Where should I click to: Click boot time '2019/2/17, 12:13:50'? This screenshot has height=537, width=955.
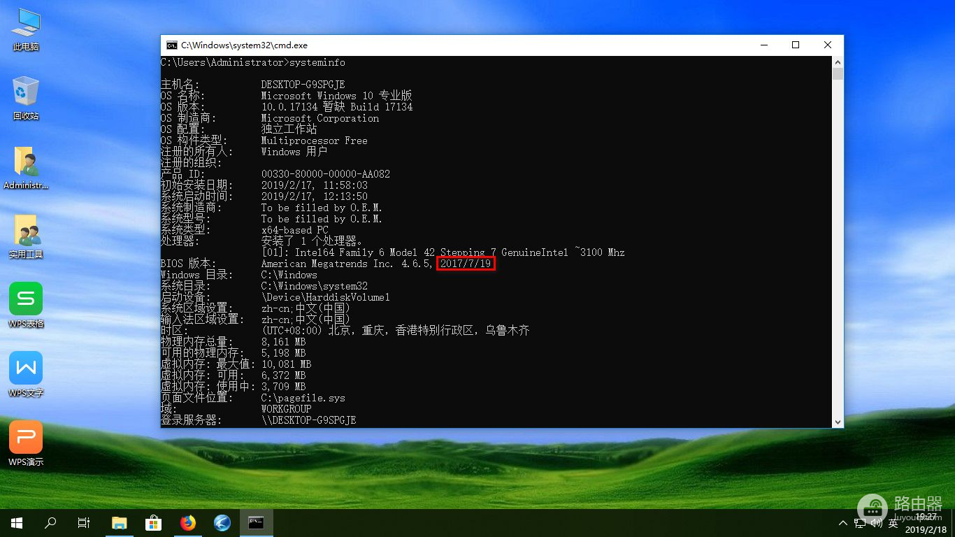[314, 196]
